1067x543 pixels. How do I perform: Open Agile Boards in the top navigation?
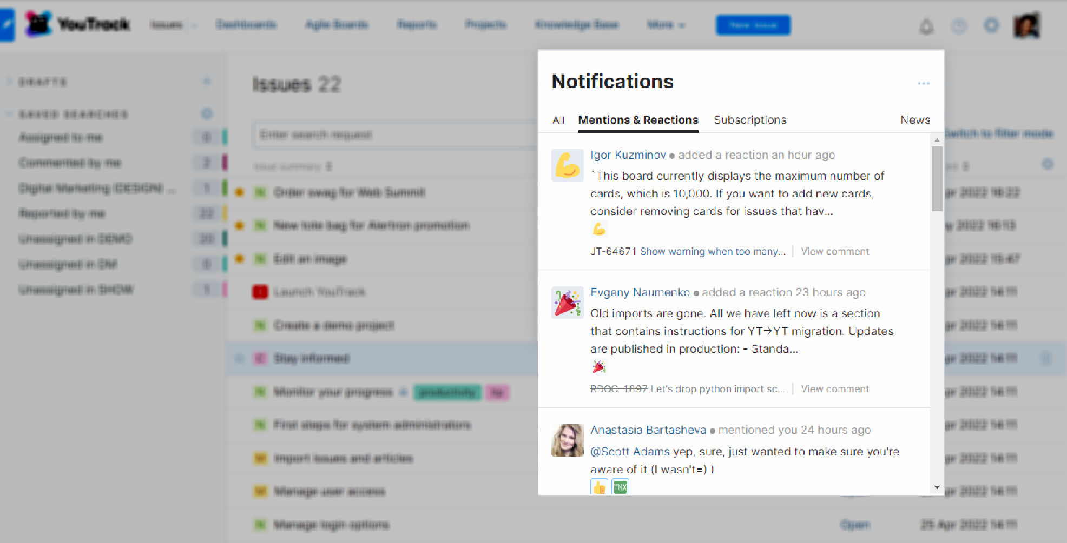[337, 25]
